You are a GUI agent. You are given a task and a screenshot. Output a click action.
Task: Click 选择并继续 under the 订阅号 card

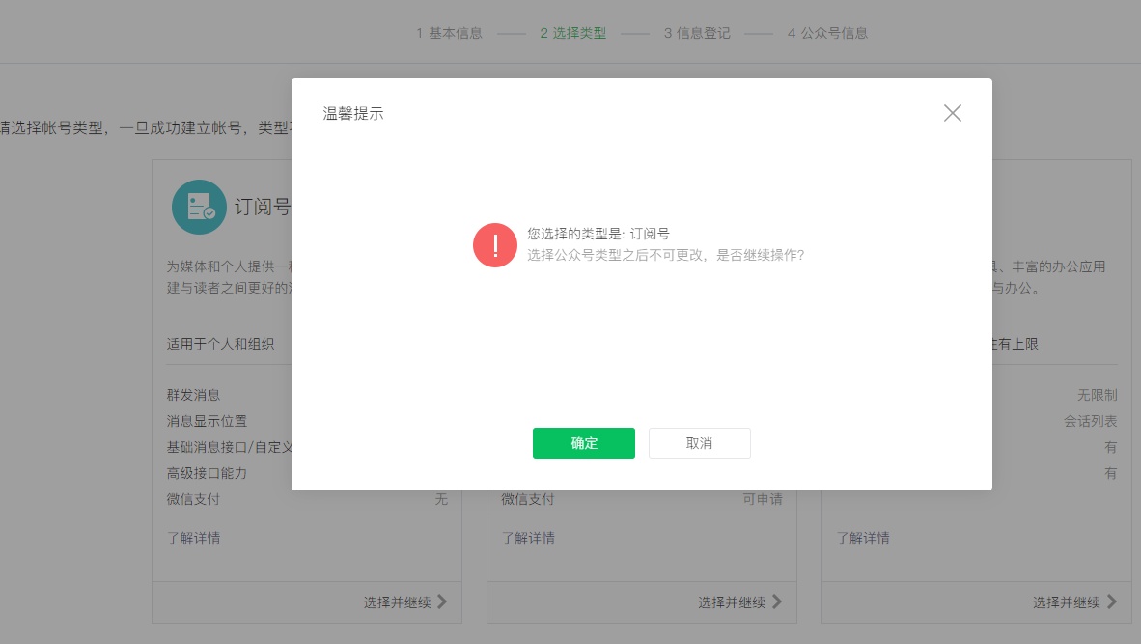[x=399, y=602]
